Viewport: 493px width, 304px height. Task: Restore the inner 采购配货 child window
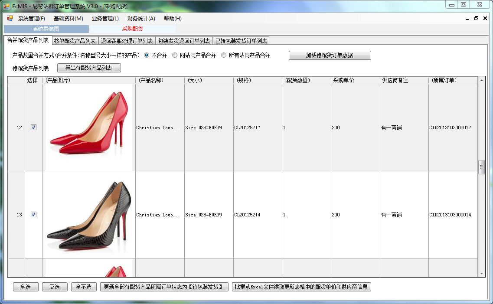[x=477, y=19]
